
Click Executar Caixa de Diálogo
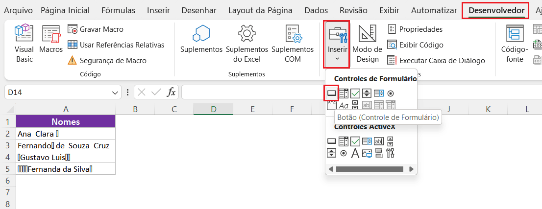(x=436, y=61)
